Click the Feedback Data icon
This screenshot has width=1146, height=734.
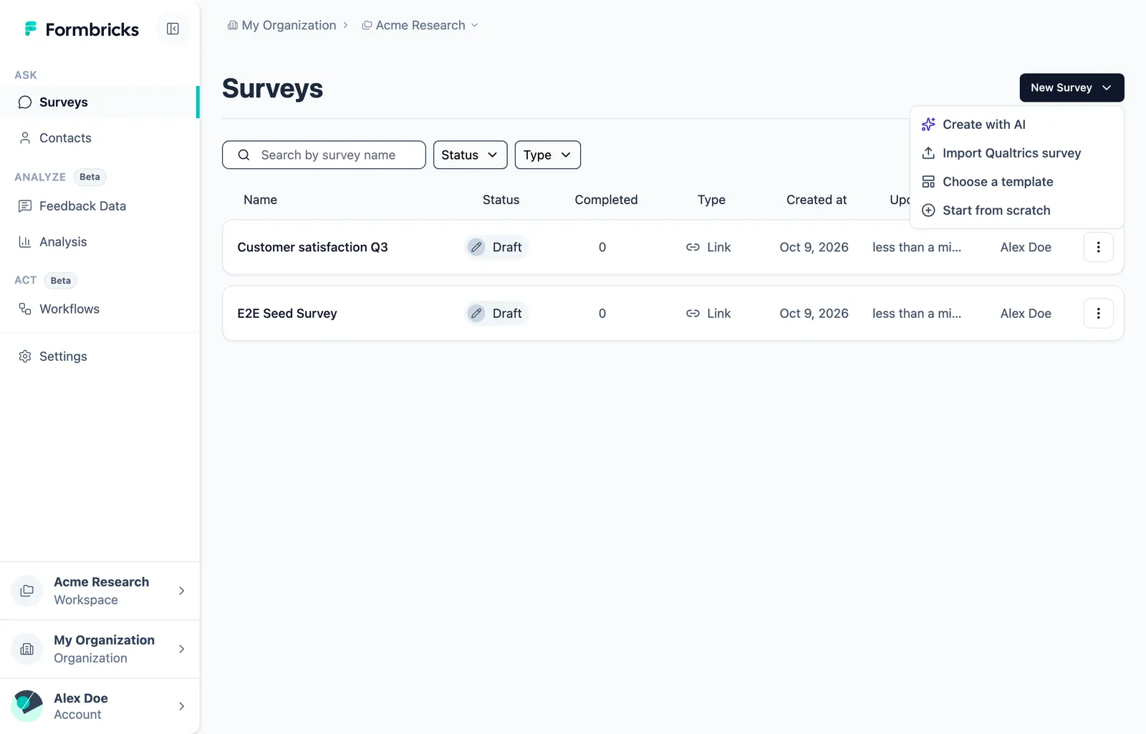(25, 206)
